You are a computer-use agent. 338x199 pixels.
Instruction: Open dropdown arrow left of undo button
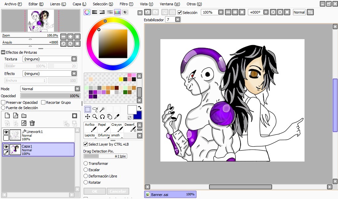point(140,13)
